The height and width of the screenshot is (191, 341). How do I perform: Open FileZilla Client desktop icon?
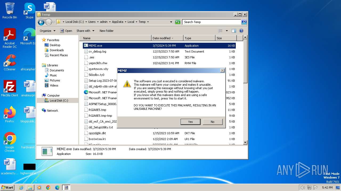point(10,89)
